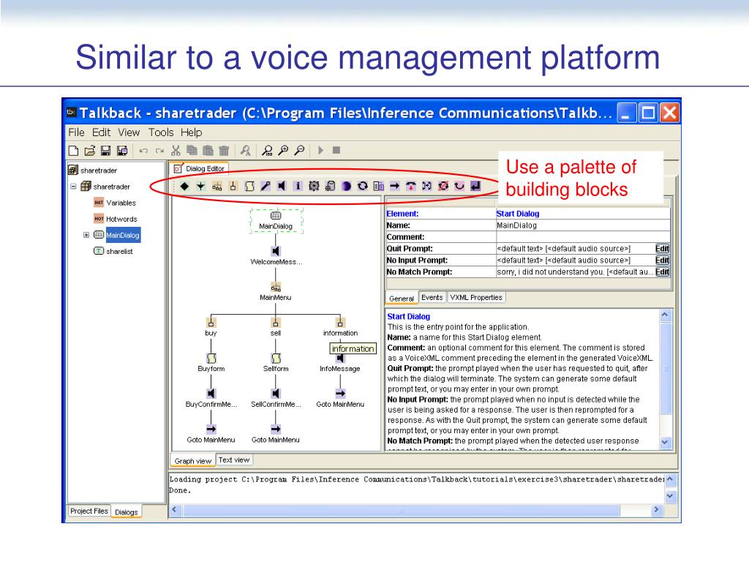749x562 pixels.
Task: Select the information 'i' palette block
Action: click(x=298, y=186)
